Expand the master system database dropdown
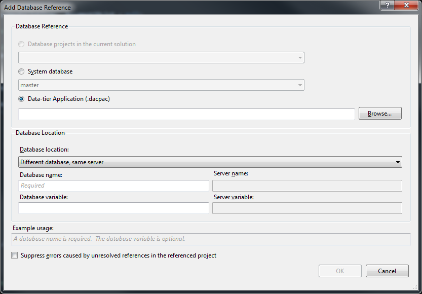The height and width of the screenshot is (294, 422). (161, 85)
